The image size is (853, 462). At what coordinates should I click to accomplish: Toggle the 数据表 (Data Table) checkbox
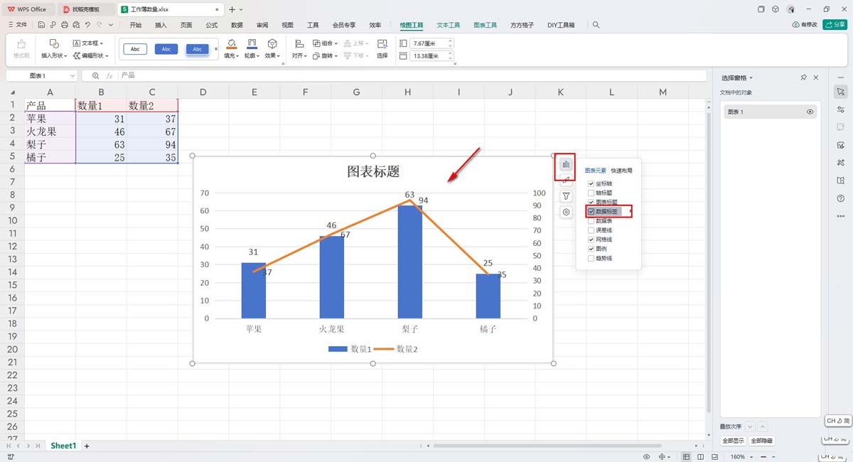point(591,221)
